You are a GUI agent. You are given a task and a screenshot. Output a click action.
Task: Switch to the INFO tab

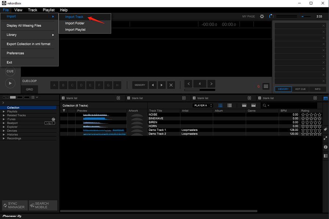[318, 89]
